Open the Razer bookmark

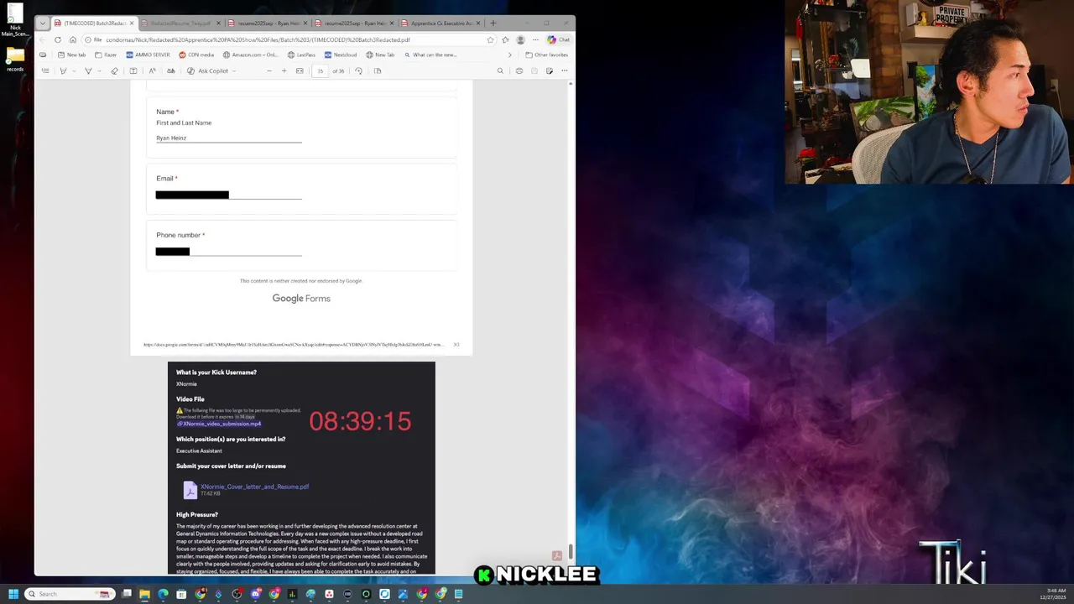coord(106,55)
